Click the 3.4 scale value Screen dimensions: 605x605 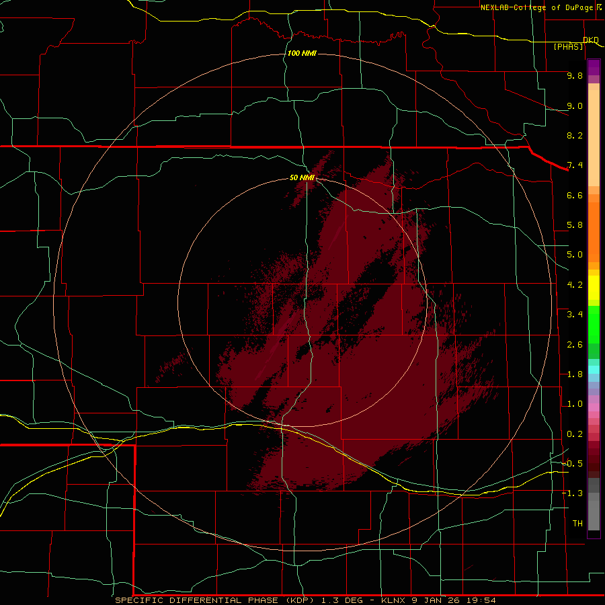[x=575, y=315]
